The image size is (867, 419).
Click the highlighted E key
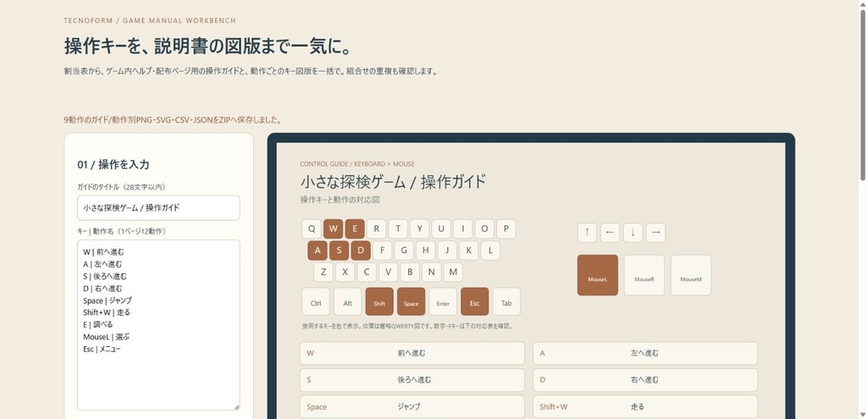tap(355, 229)
